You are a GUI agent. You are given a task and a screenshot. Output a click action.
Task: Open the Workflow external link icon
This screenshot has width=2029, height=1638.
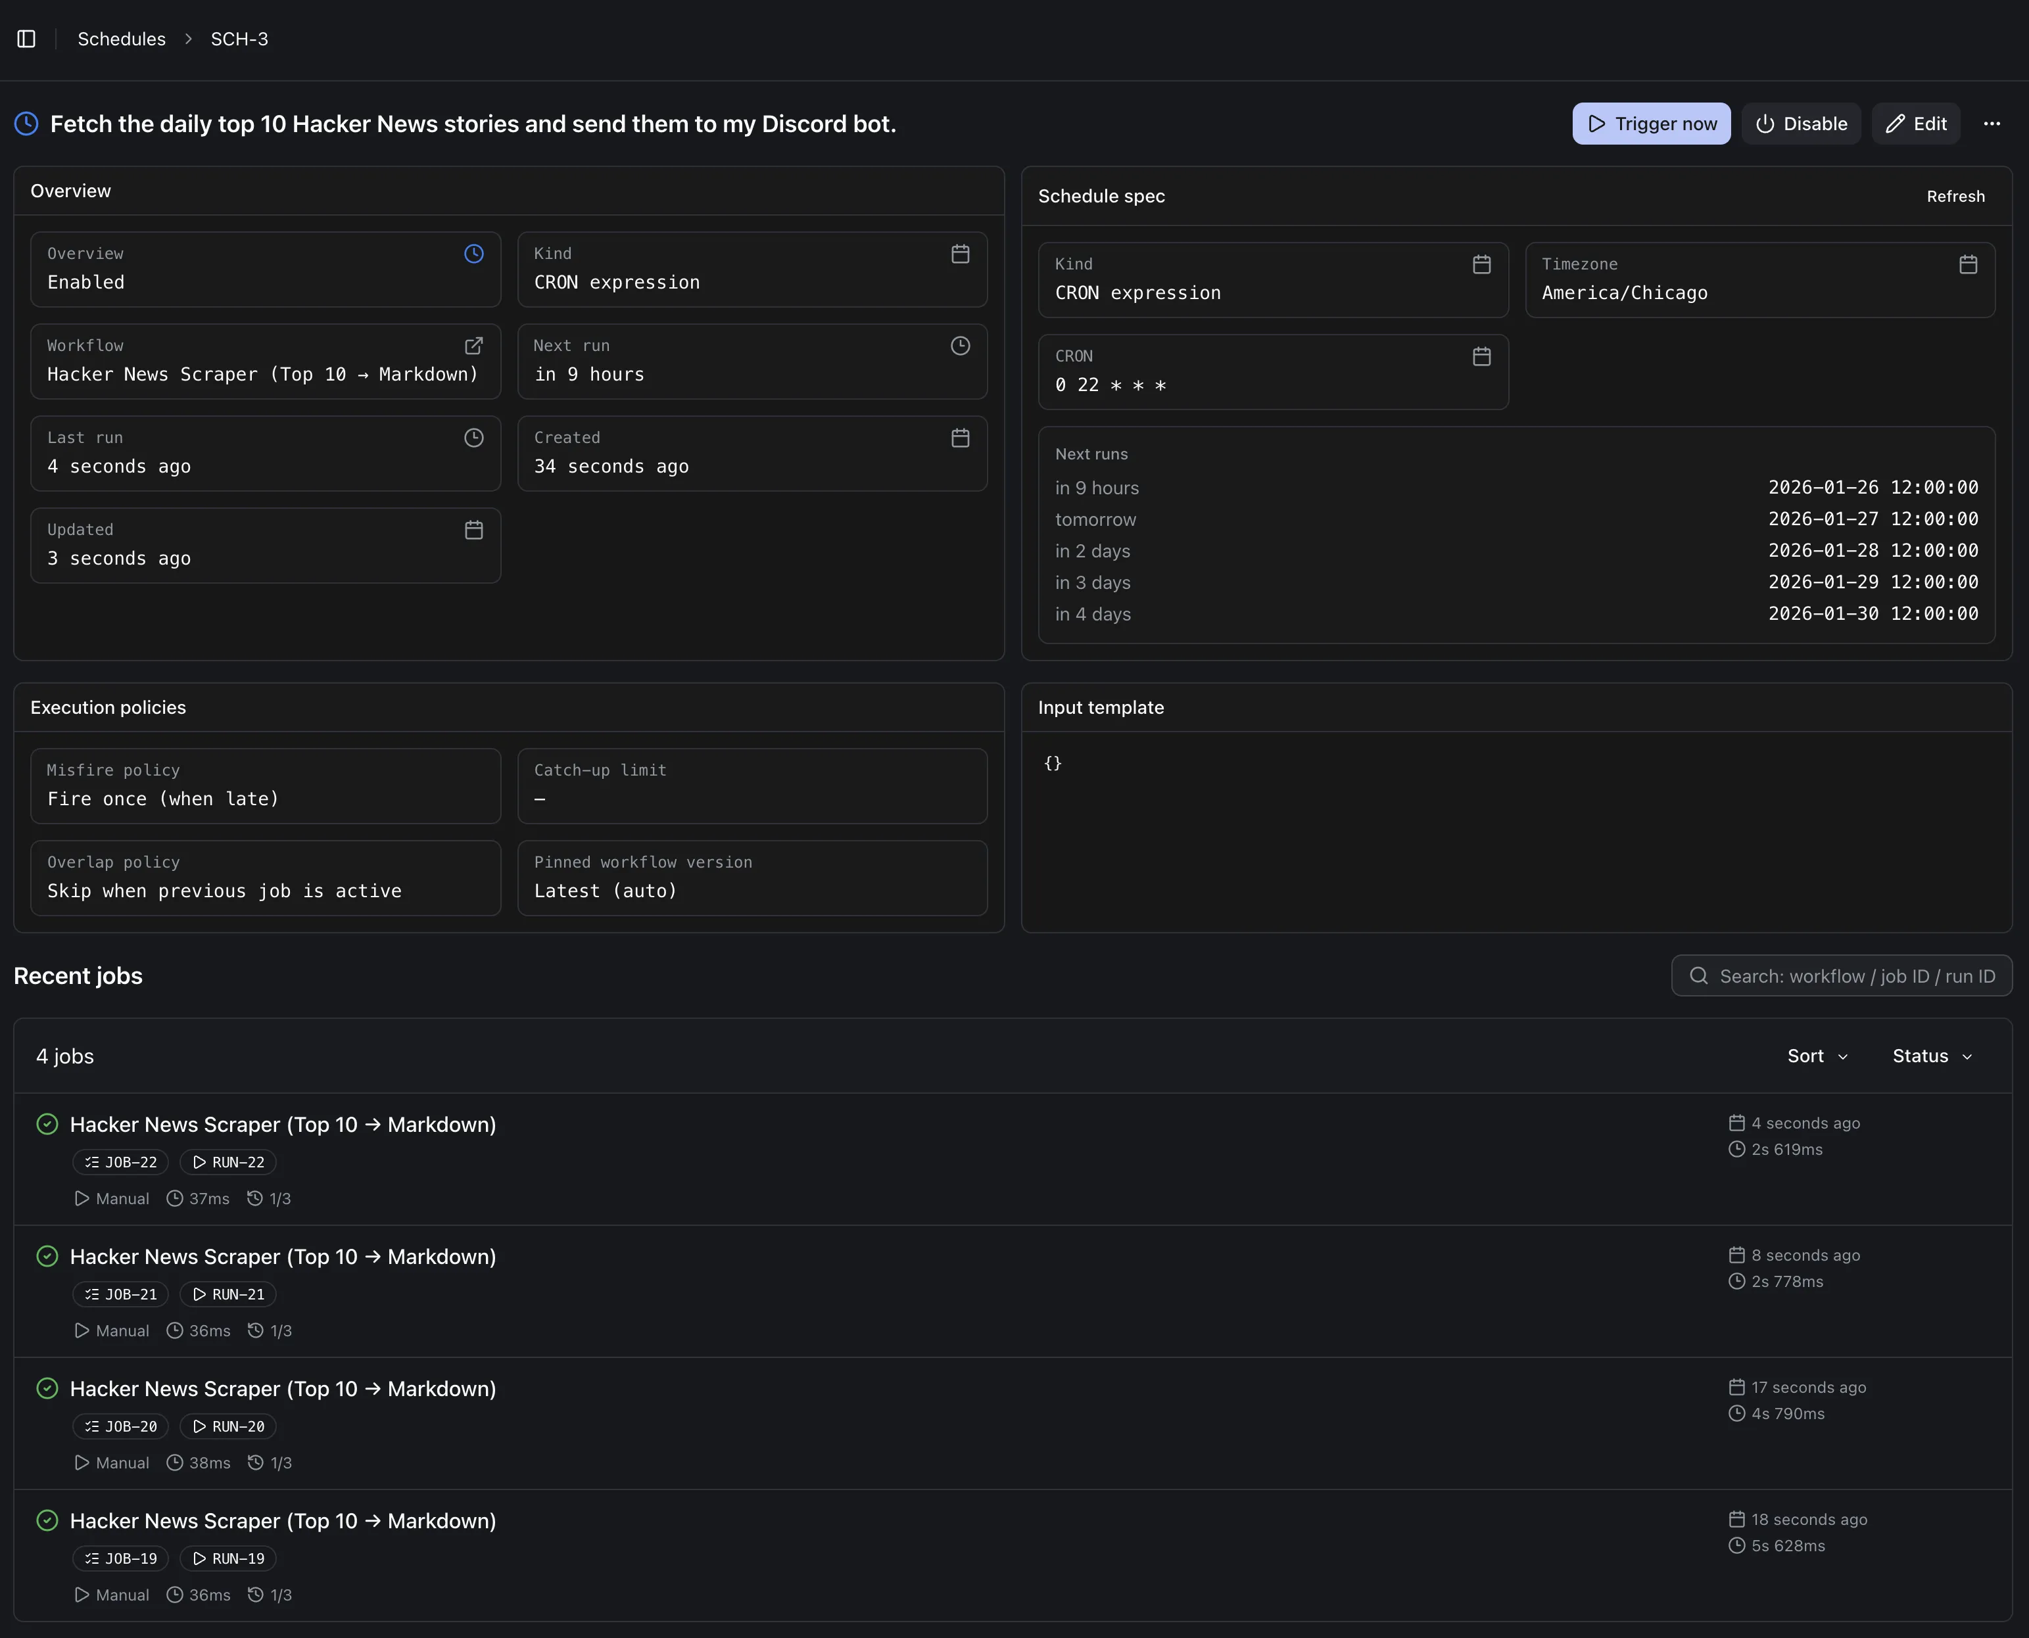click(x=474, y=346)
